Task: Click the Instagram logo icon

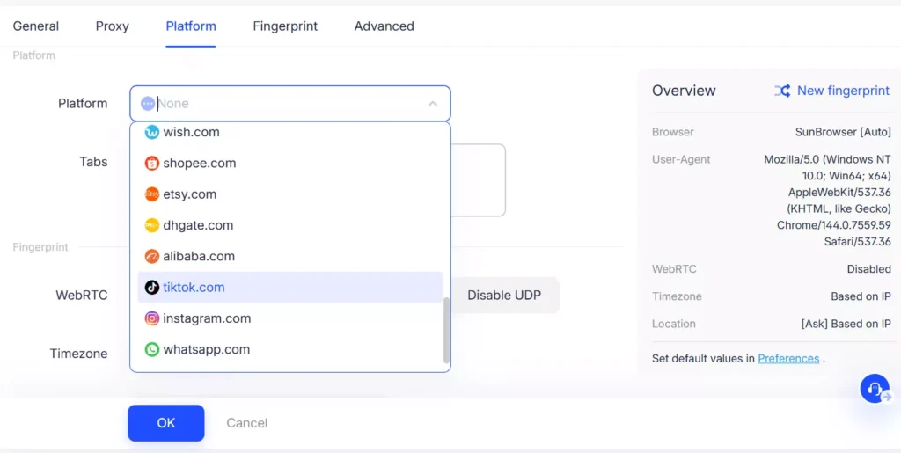Action: 152,318
